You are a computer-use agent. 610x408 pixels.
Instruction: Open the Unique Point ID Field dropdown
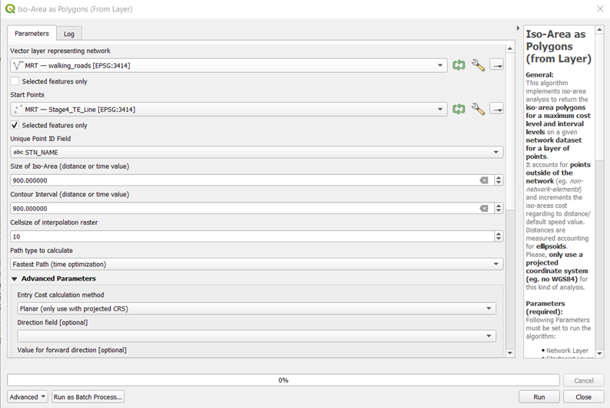click(x=257, y=152)
